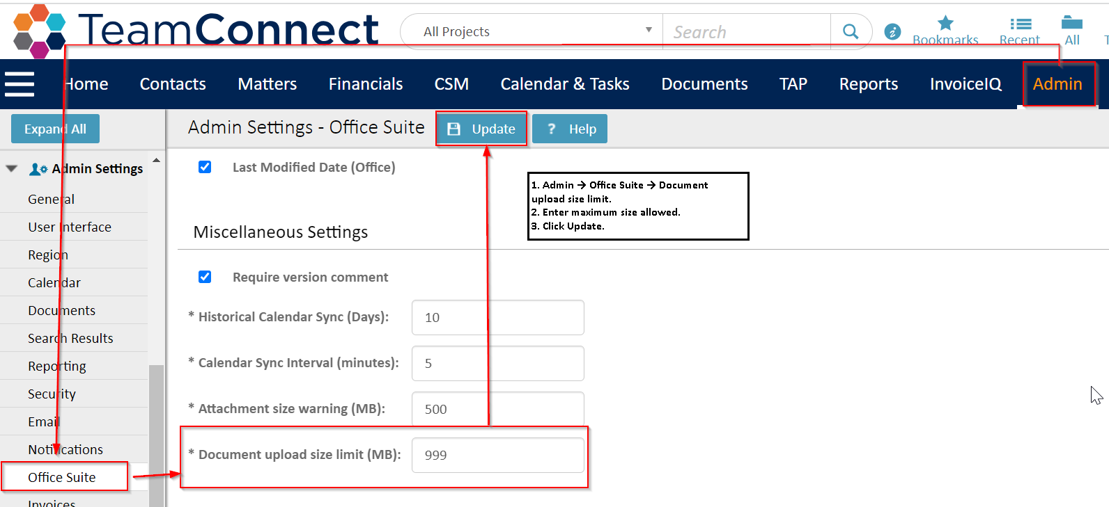The width and height of the screenshot is (1109, 507).
Task: Open the Contacts tab
Action: (173, 84)
